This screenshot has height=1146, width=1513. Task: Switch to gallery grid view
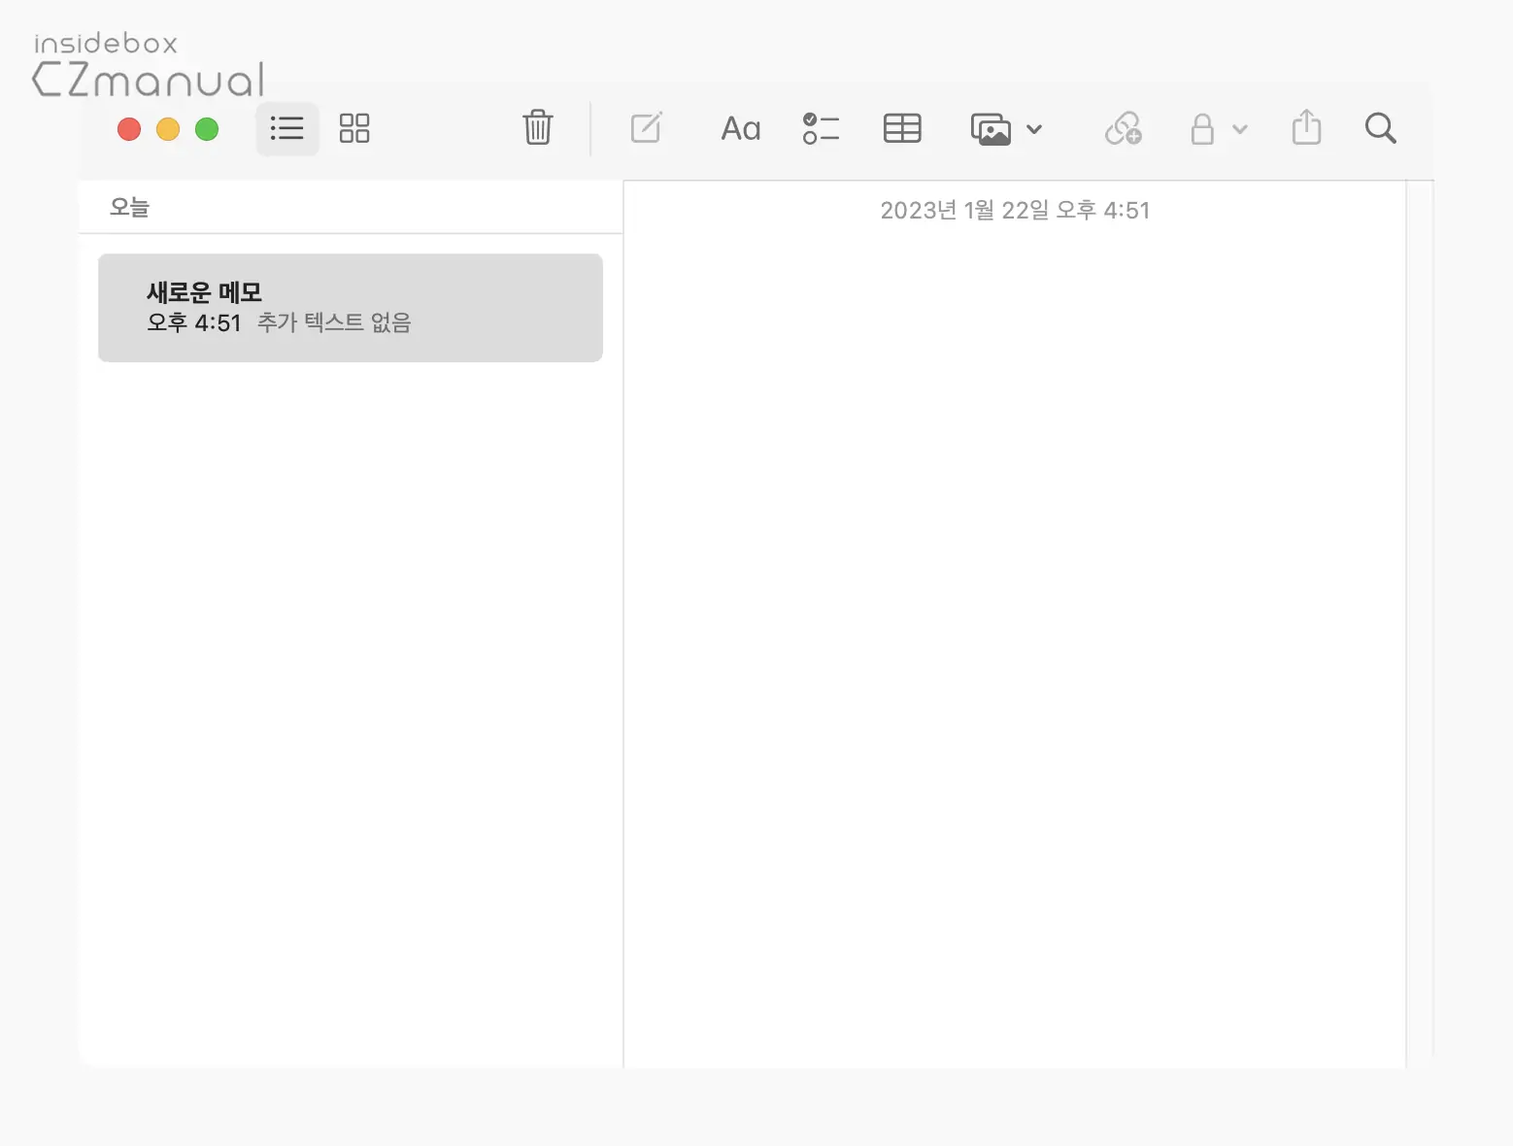coord(354,128)
